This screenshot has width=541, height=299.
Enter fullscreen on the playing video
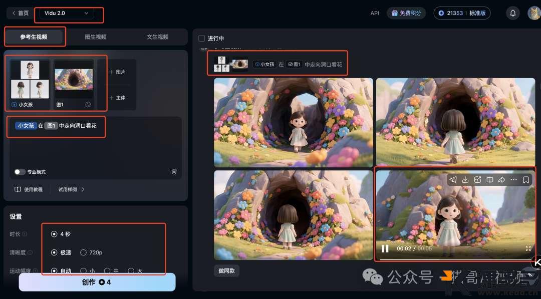[528, 248]
